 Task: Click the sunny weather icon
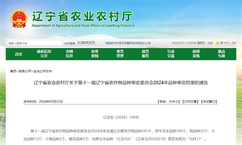217,43
